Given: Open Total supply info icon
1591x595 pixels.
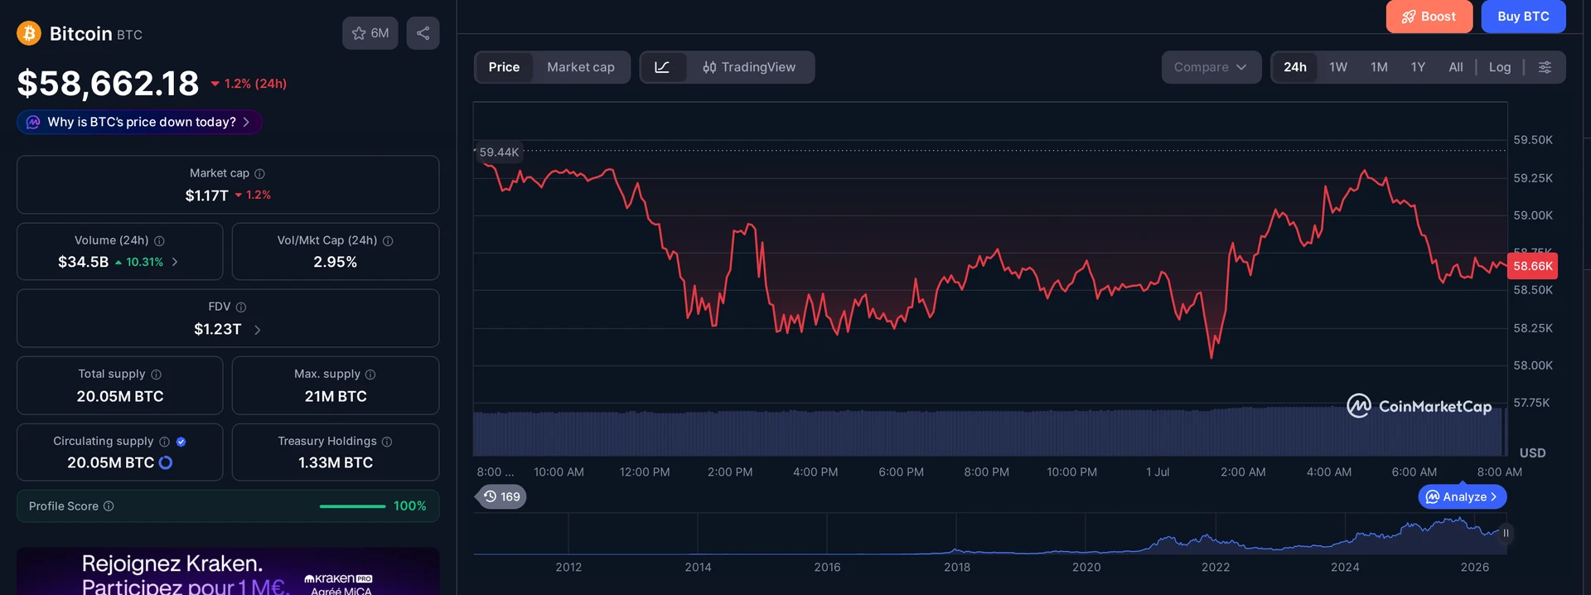Looking at the screenshot, I should (156, 375).
